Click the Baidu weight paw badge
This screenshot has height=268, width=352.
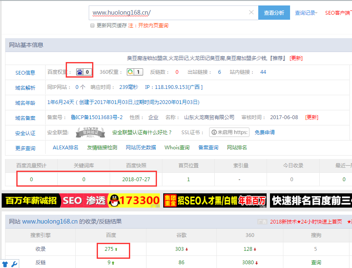(83, 72)
